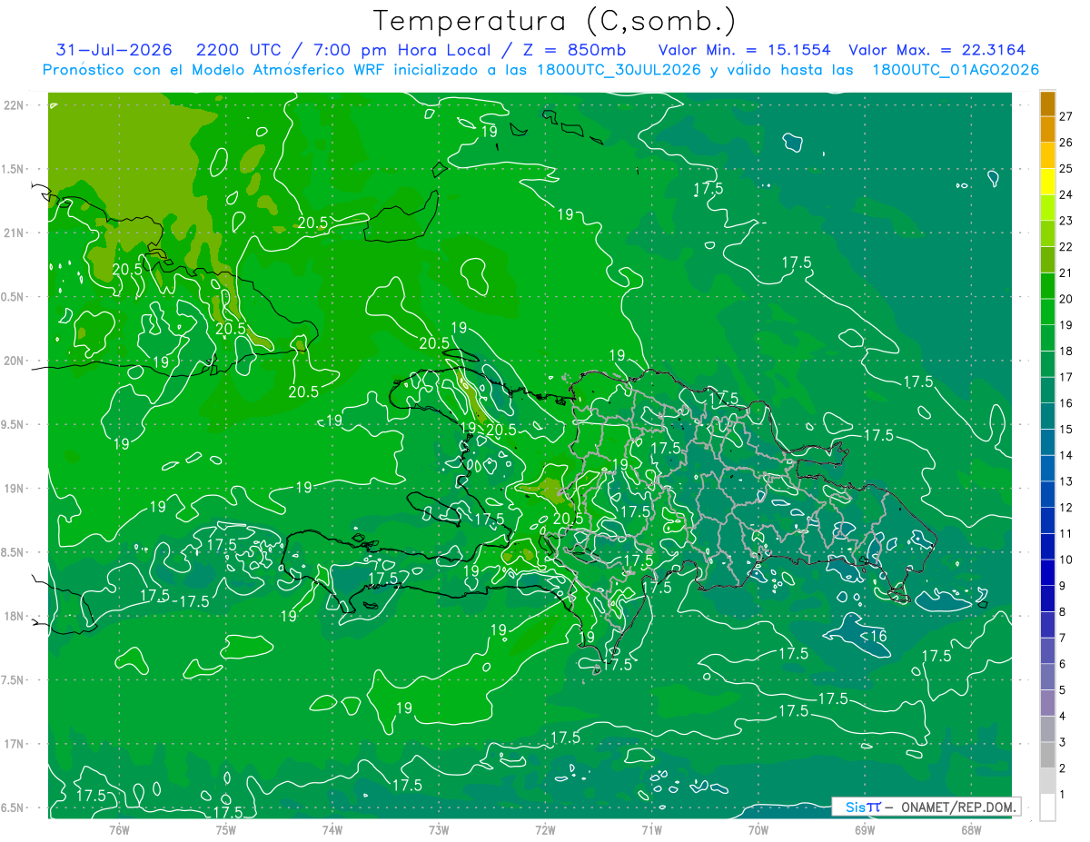The width and height of the screenshot is (1090, 842).
Task: Click the '76W' longitude tick label
Action: (119, 829)
